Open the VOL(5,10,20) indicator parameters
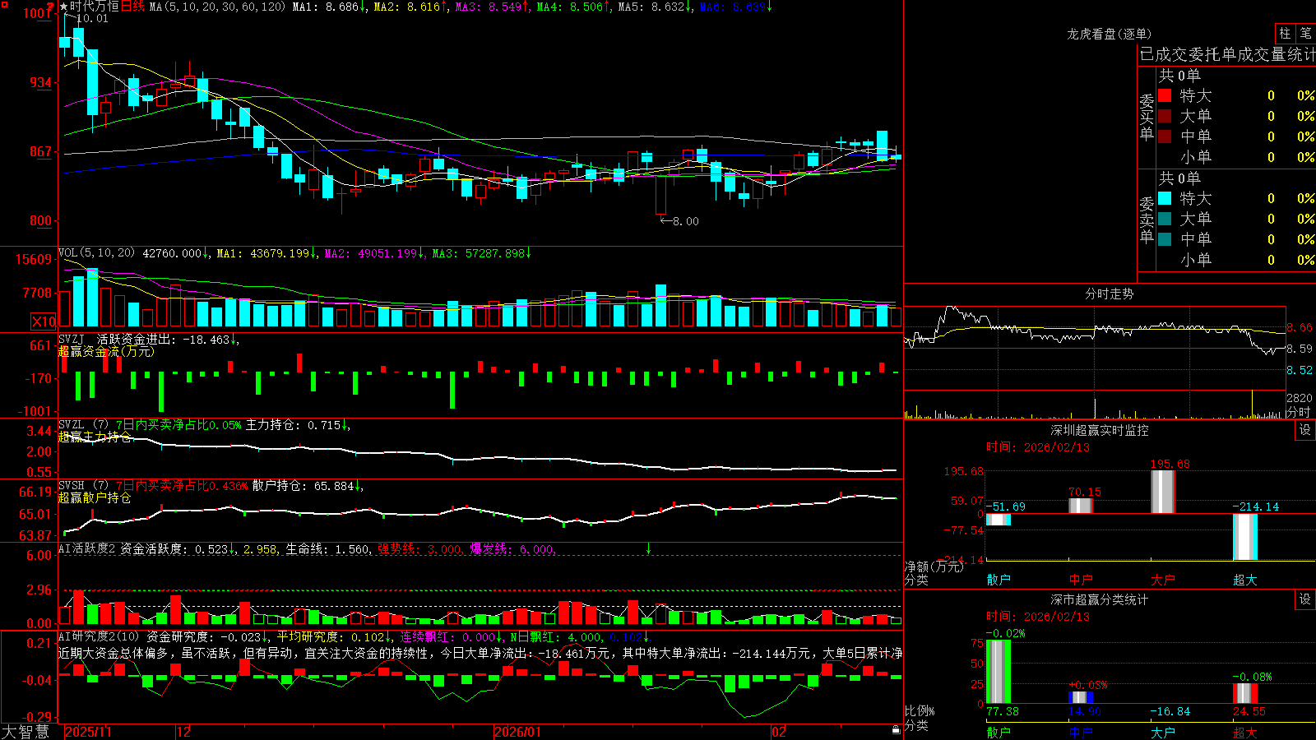The height and width of the screenshot is (740, 1316). coord(96,252)
